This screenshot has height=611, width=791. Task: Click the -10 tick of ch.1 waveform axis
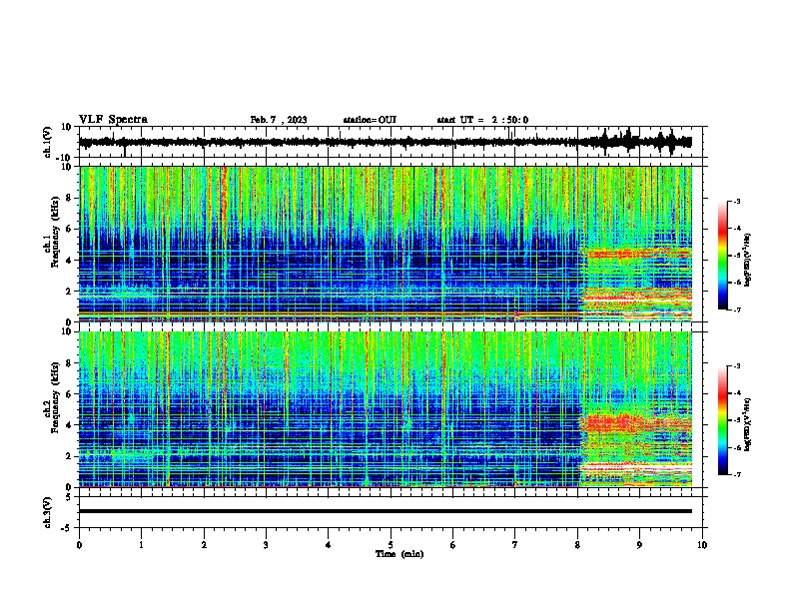point(65,158)
